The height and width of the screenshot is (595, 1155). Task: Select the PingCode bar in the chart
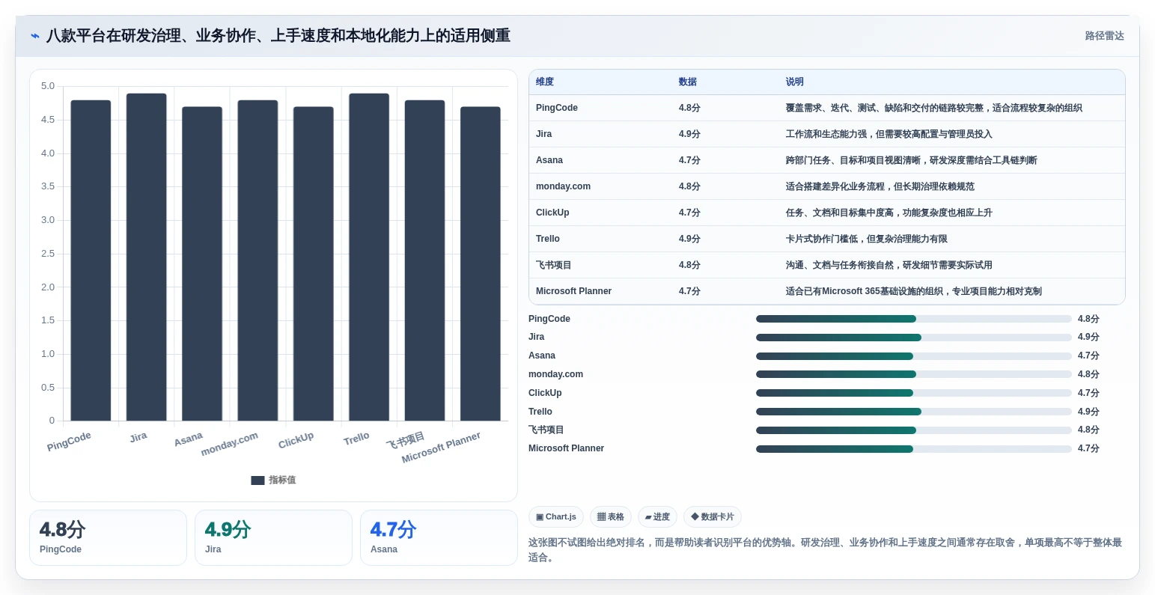click(91, 260)
